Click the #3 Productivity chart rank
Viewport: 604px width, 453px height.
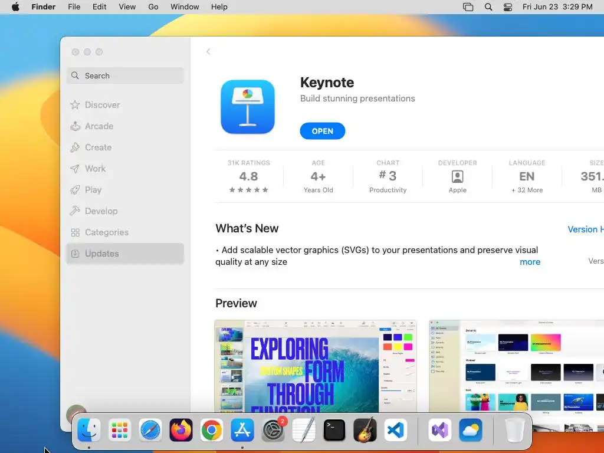388,176
